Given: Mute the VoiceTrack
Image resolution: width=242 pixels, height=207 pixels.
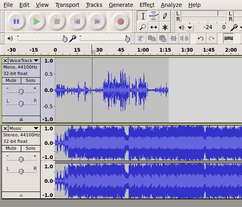Looking at the screenshot, I should pos(11,81).
